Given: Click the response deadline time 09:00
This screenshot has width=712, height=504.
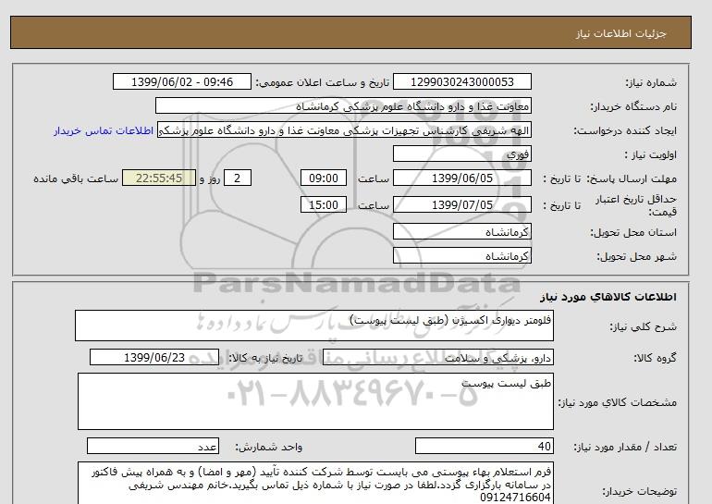Looking at the screenshot, I should (x=324, y=178).
